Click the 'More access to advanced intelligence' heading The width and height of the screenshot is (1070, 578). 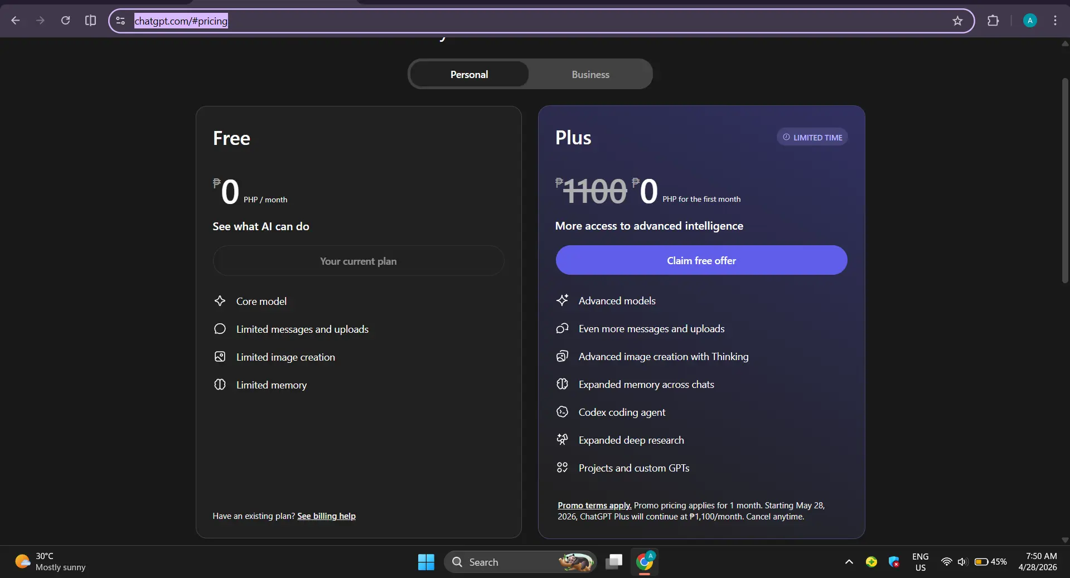649,226
